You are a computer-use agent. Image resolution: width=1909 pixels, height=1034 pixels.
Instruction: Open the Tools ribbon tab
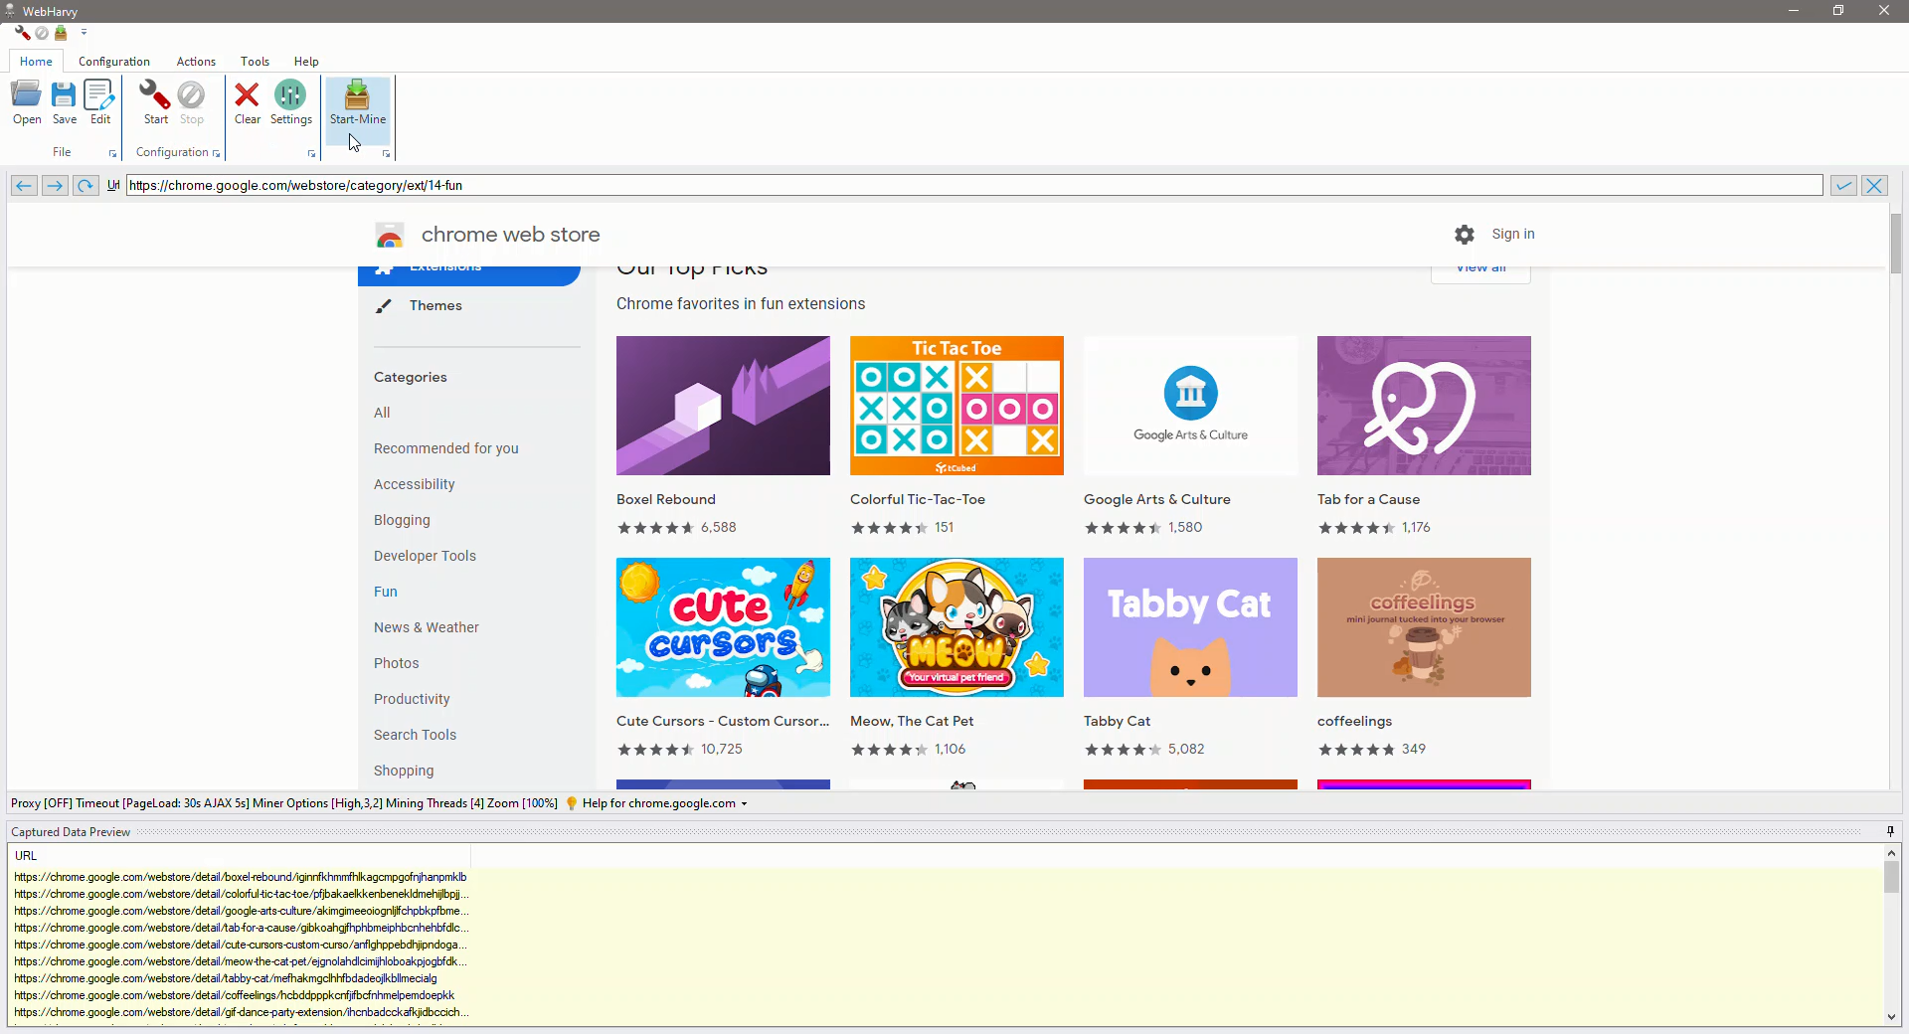click(255, 62)
